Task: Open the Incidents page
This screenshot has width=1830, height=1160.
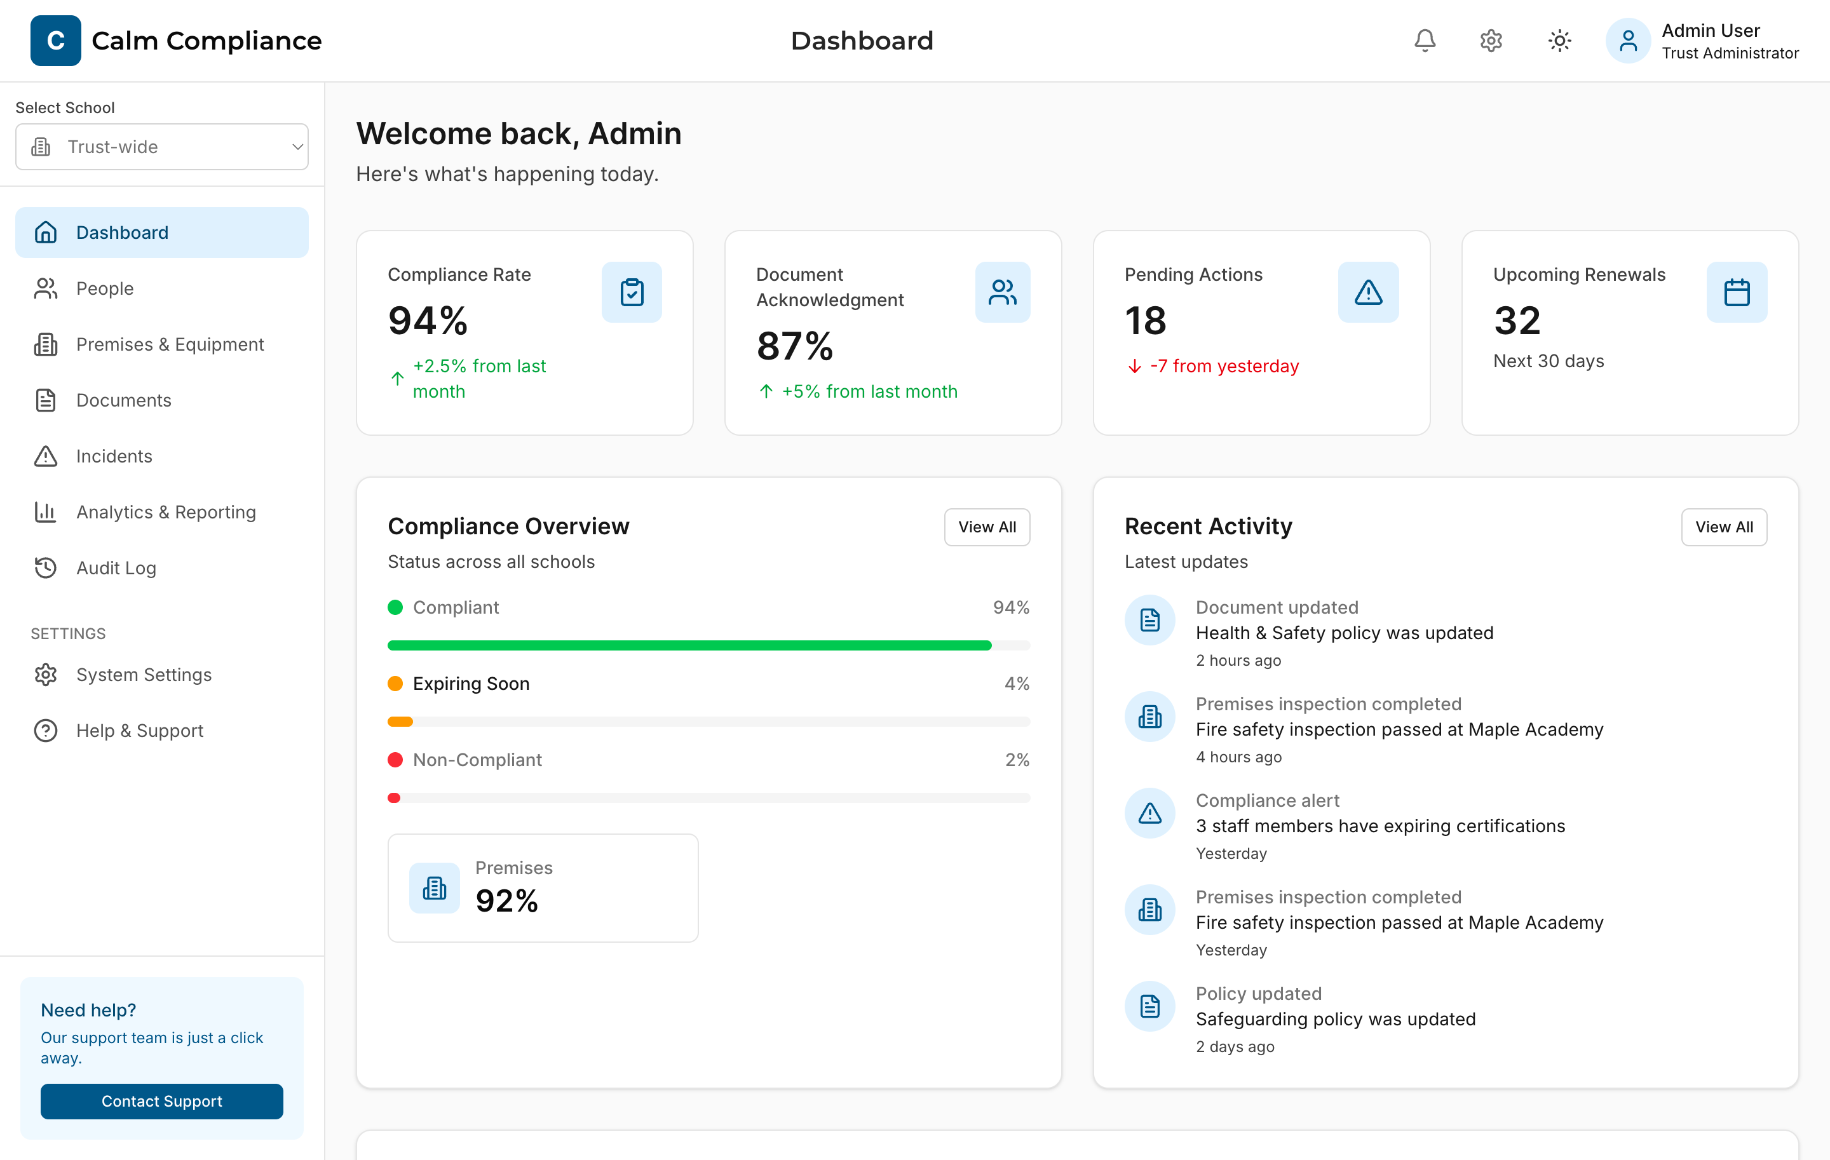Action: [x=162, y=455]
